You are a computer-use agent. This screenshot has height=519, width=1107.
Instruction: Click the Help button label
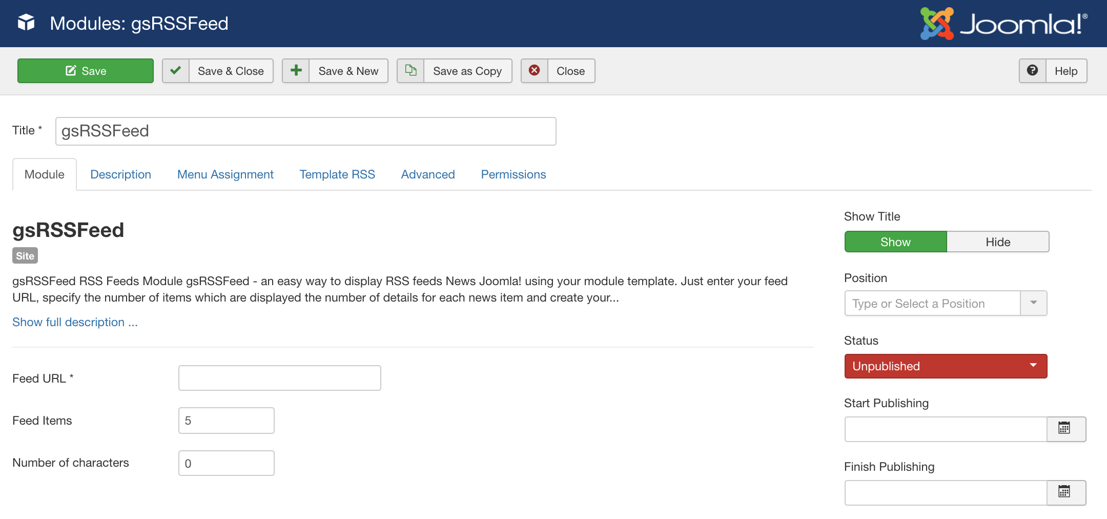1066,71
